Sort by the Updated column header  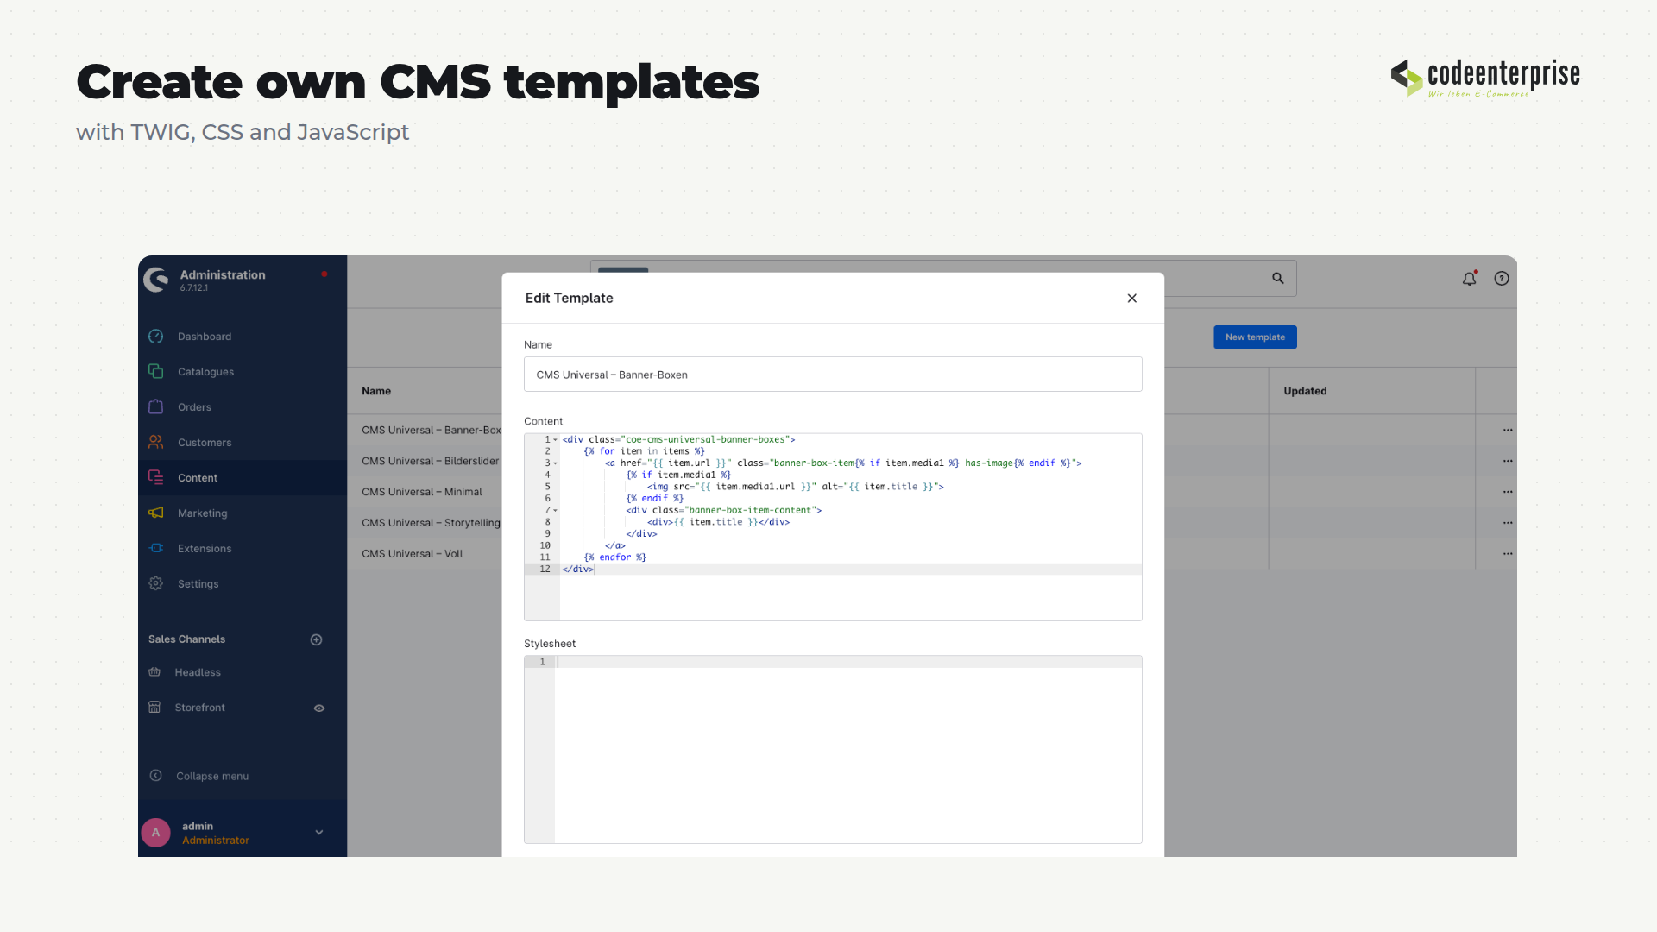pos(1305,391)
